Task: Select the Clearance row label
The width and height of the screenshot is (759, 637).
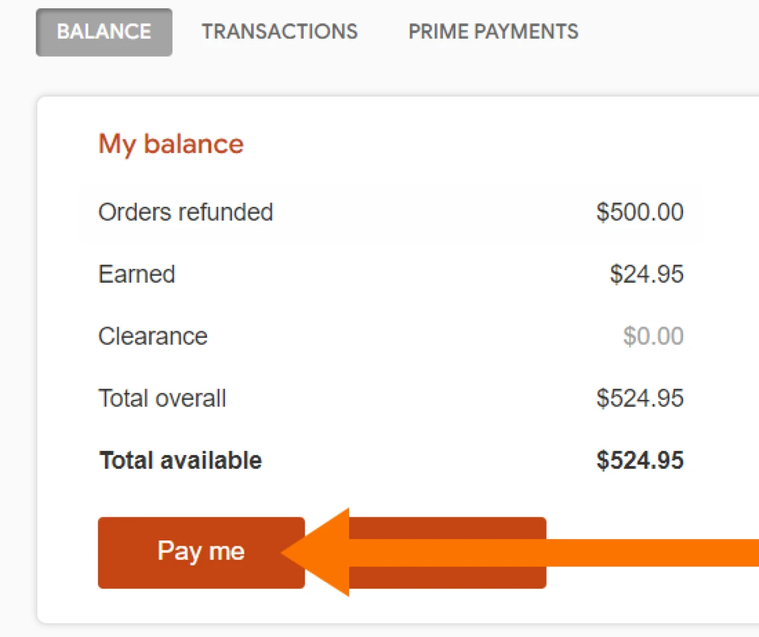Action: (x=152, y=337)
